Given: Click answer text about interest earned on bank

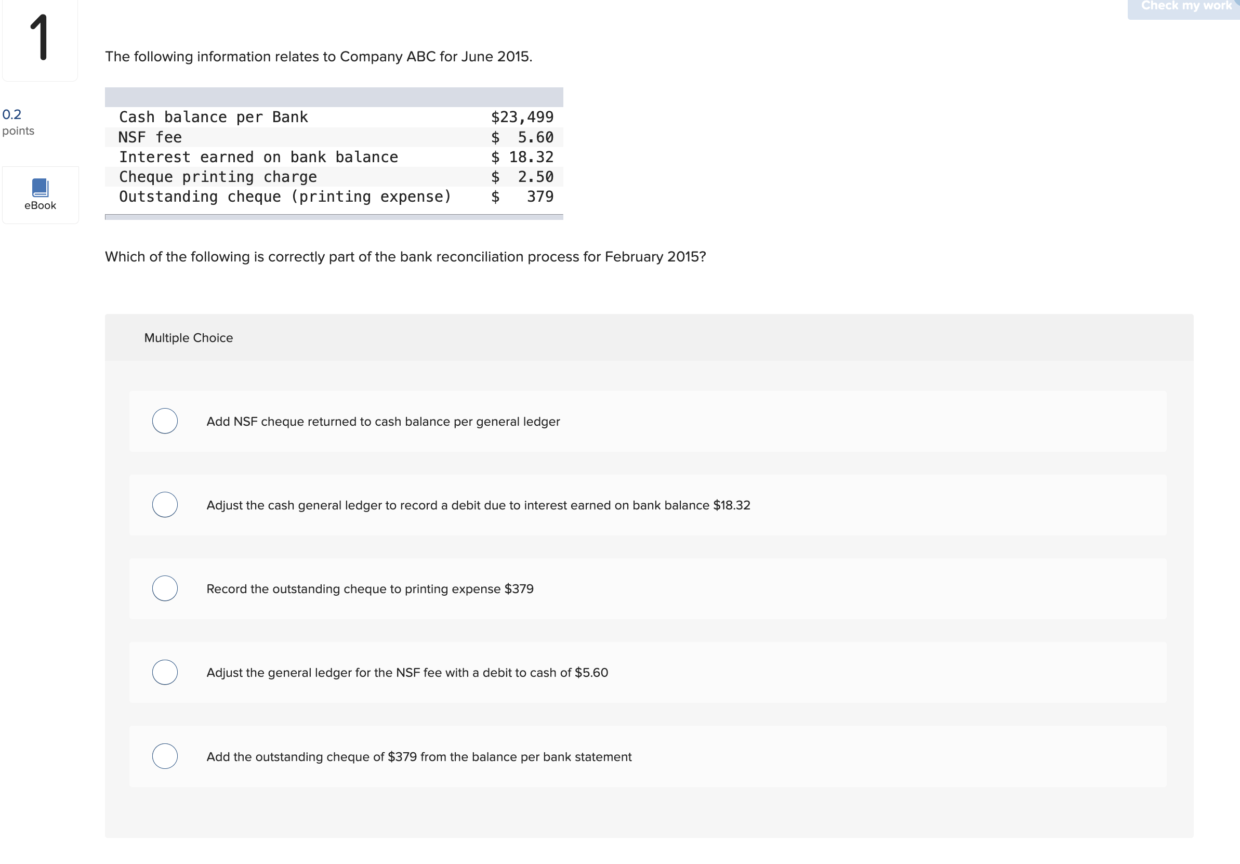Looking at the screenshot, I should [x=478, y=505].
